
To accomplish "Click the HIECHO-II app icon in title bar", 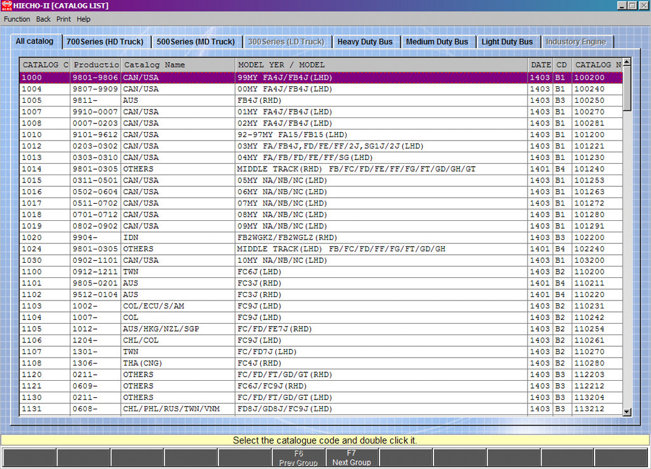I will pyautogui.click(x=7, y=5).
